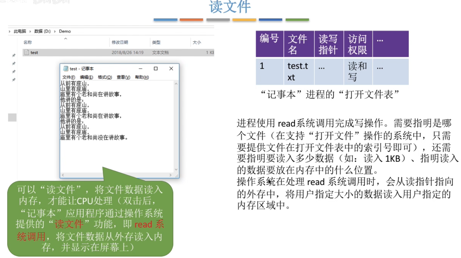The height and width of the screenshot is (258, 461).
Task: Click the bottom pin icon in the sidebar
Action: pyautogui.click(x=13, y=80)
